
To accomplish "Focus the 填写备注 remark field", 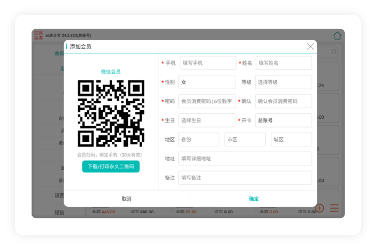I will point(245,178).
